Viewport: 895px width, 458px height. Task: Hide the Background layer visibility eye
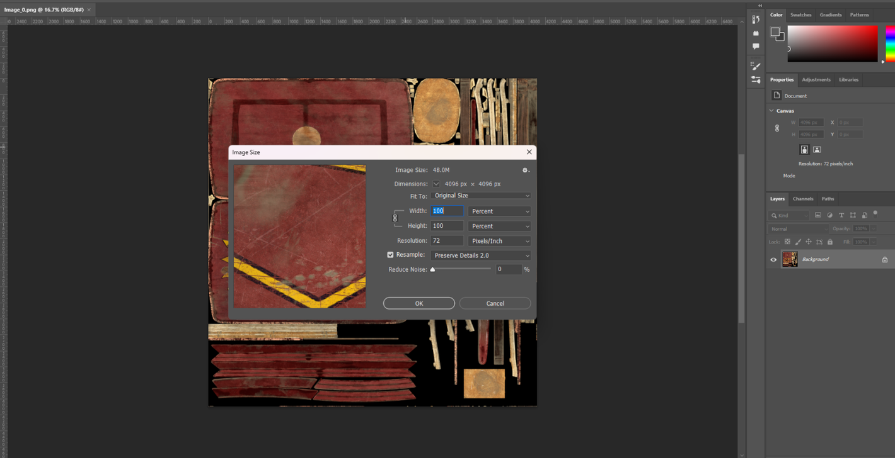point(773,259)
